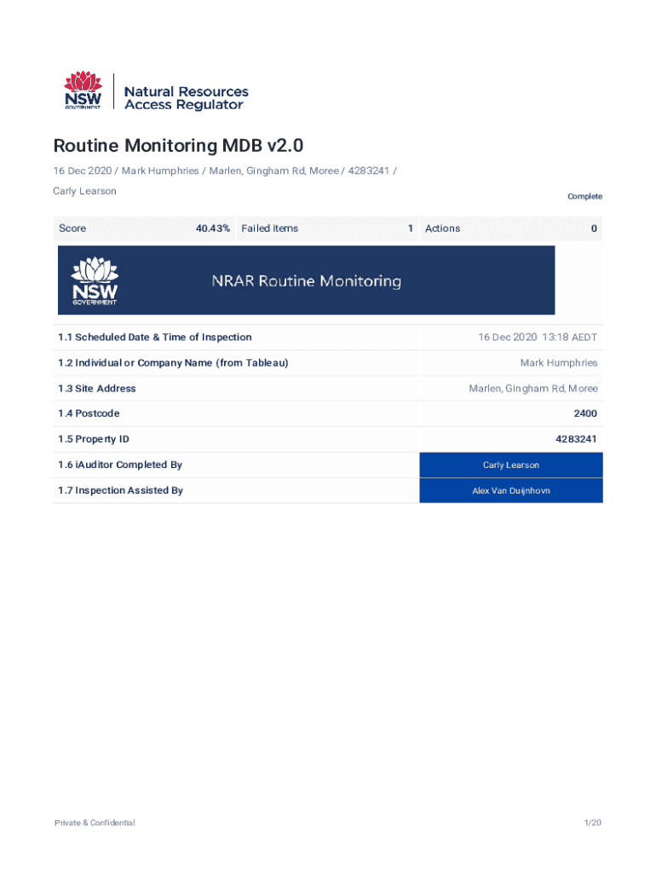Click the Individual or Company Name row label
The height and width of the screenshot is (873, 656).
click(x=173, y=363)
